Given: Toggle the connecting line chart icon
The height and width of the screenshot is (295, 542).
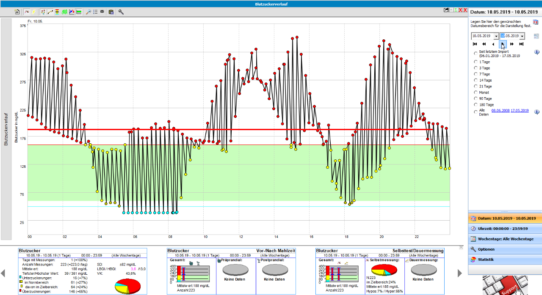Looking at the screenshot, I should click(x=50, y=12).
